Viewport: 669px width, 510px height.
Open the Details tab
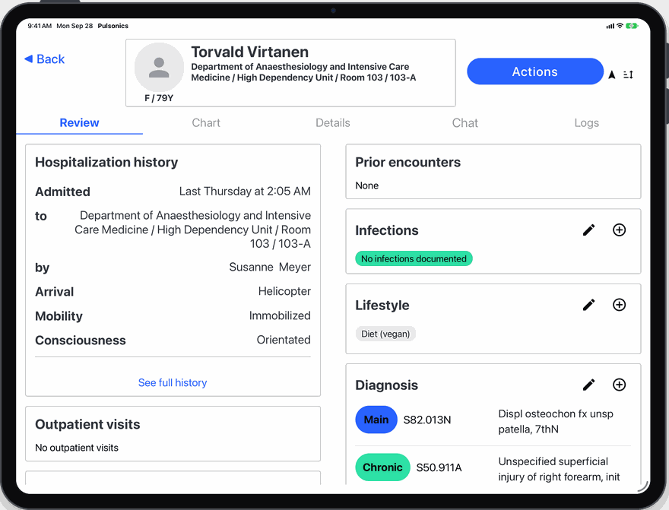[333, 123]
